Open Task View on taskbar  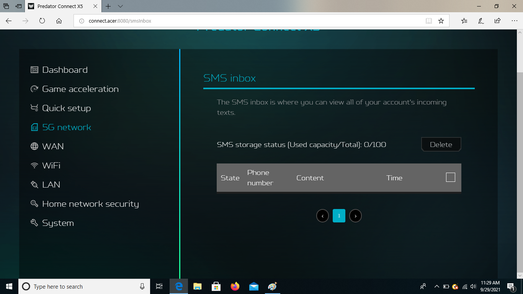159,286
